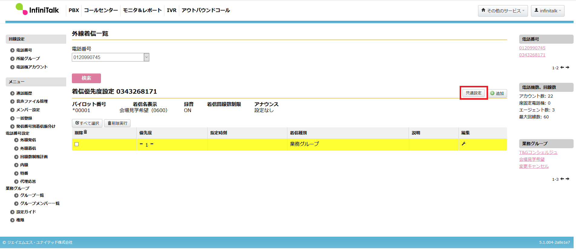Click the previous arrow under the 業務グループ list
576x250 pixels.
[x=562, y=179]
